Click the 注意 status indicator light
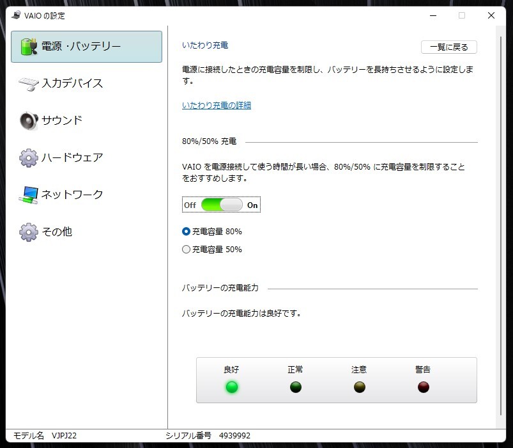 coord(359,387)
